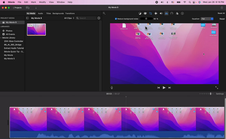Open the File menu

tap(19, 2)
